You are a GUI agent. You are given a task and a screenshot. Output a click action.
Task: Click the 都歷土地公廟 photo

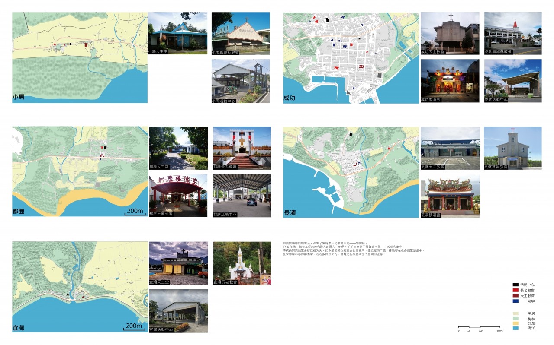(x=178, y=195)
